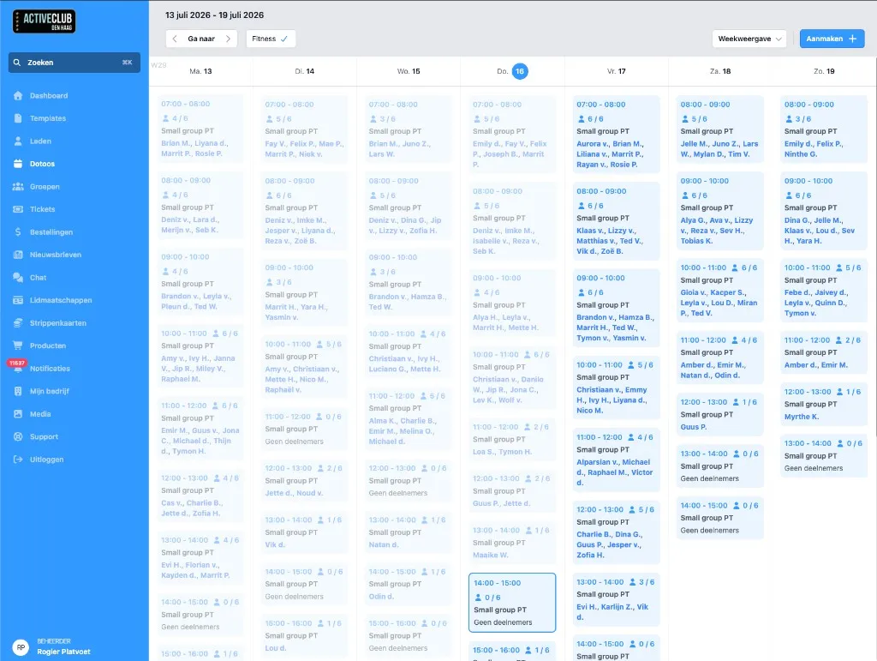Select the Vr. 17 day header

point(617,71)
